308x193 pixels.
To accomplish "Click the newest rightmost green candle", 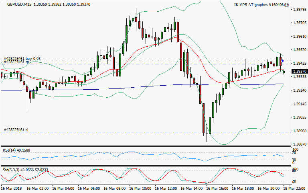I will point(284,72).
